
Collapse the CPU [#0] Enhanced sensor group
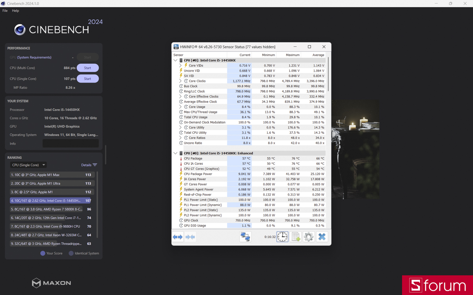(x=175, y=153)
